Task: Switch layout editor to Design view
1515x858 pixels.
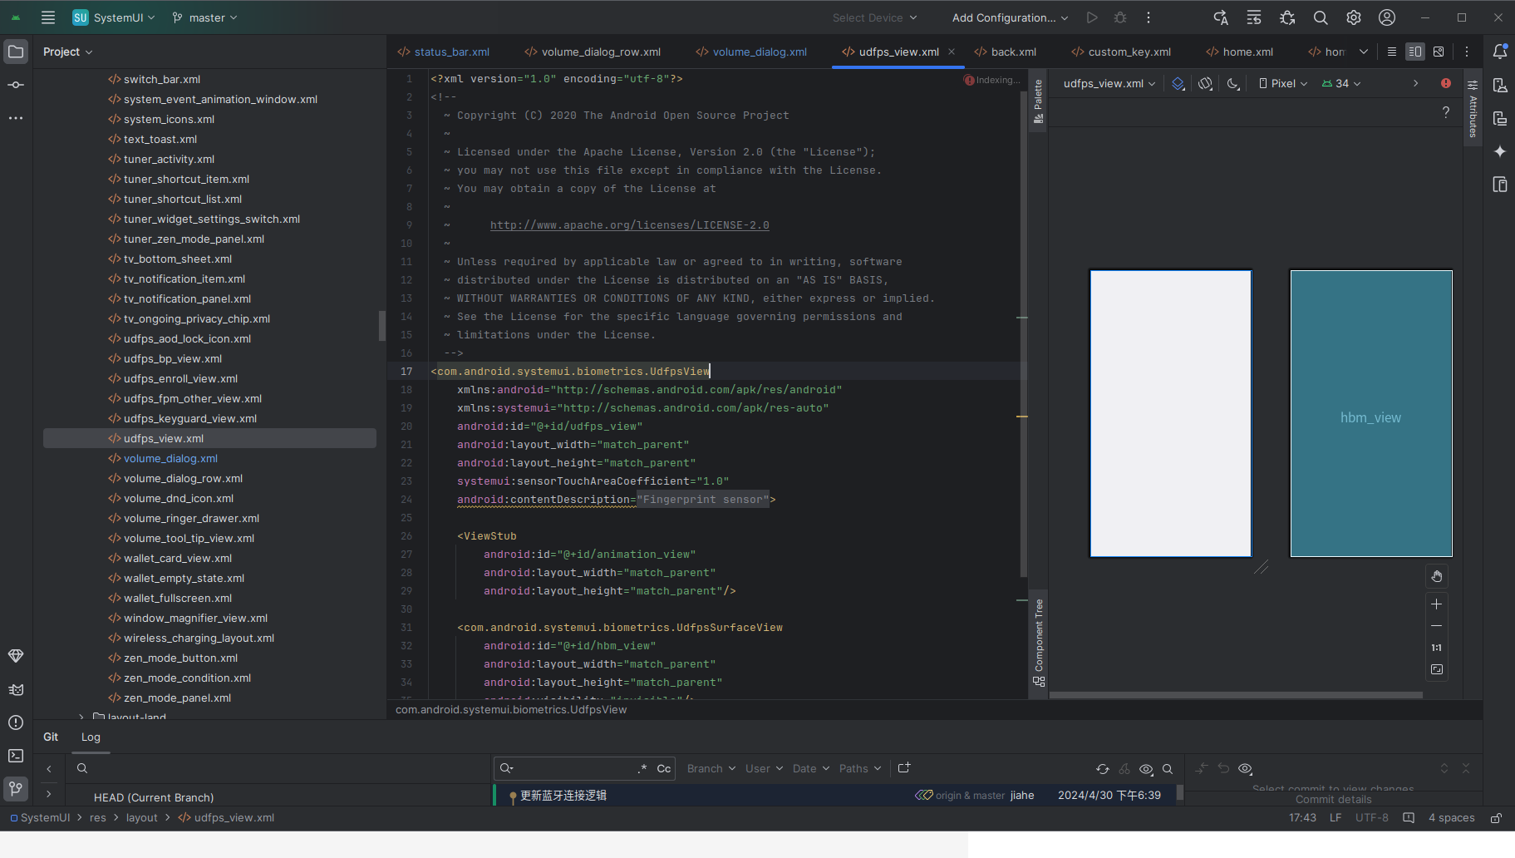Action: (1439, 51)
